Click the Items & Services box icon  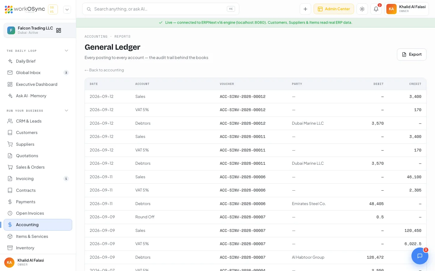pos(10,236)
